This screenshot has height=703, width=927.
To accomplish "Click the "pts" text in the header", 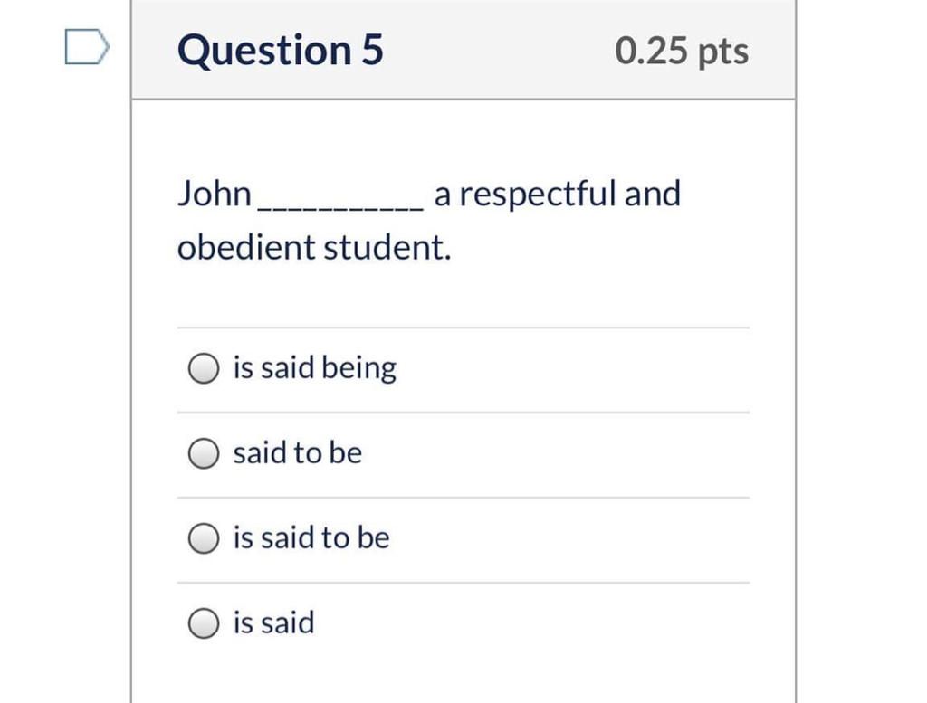I will [723, 52].
